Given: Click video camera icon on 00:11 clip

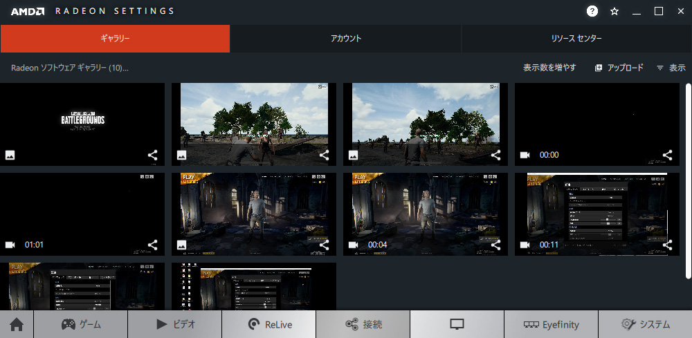Looking at the screenshot, I should (x=525, y=245).
